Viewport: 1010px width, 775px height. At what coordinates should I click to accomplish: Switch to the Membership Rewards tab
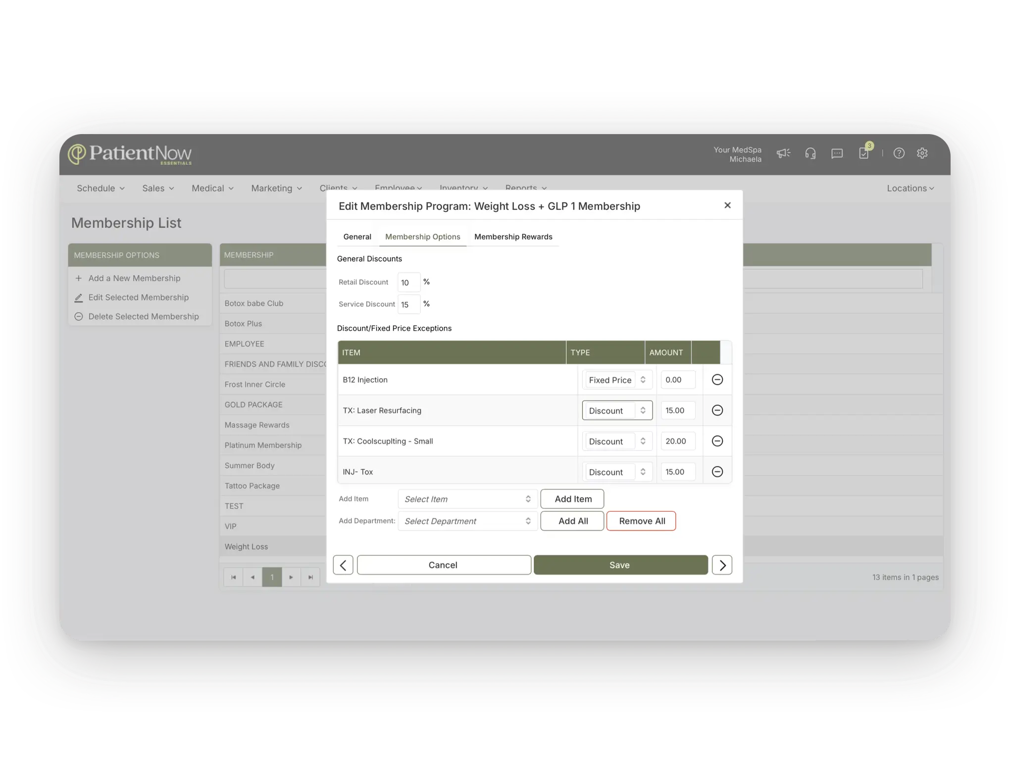tap(513, 237)
